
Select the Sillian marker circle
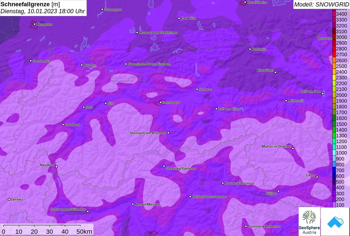pyautogui.click(x=278, y=191)
